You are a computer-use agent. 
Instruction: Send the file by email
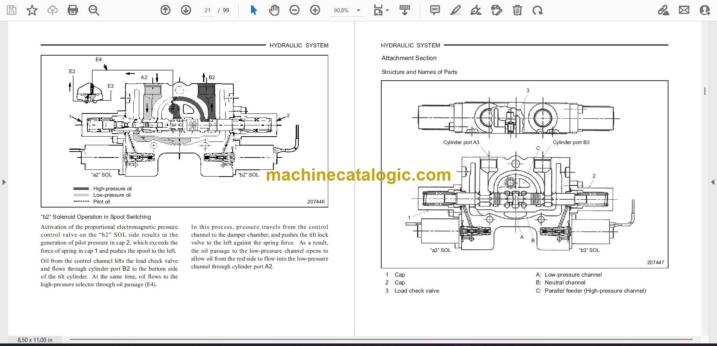pyautogui.click(x=684, y=10)
